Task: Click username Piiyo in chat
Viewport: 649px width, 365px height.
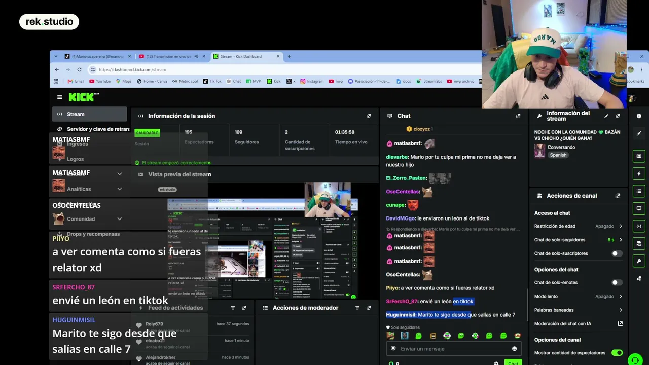Action: pyautogui.click(x=393, y=288)
